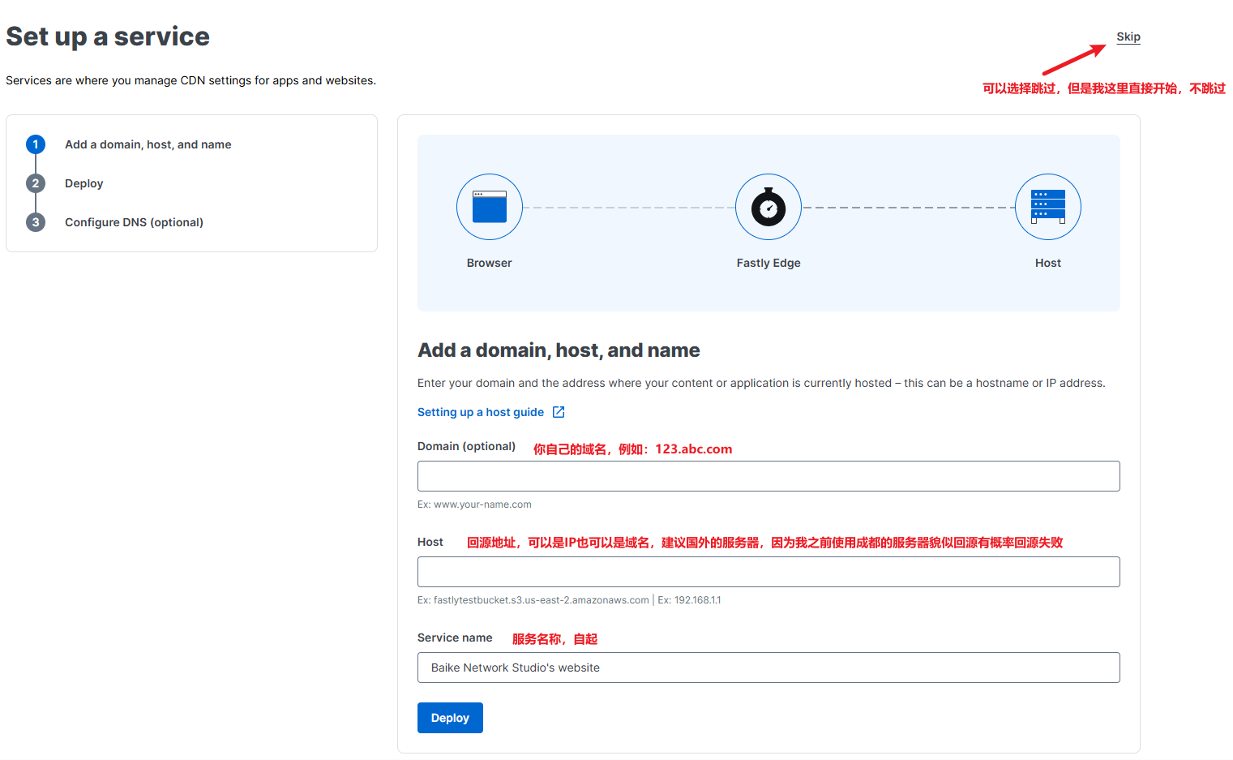Click the Browser icon in the diagram
The image size is (1233, 760).
point(490,207)
